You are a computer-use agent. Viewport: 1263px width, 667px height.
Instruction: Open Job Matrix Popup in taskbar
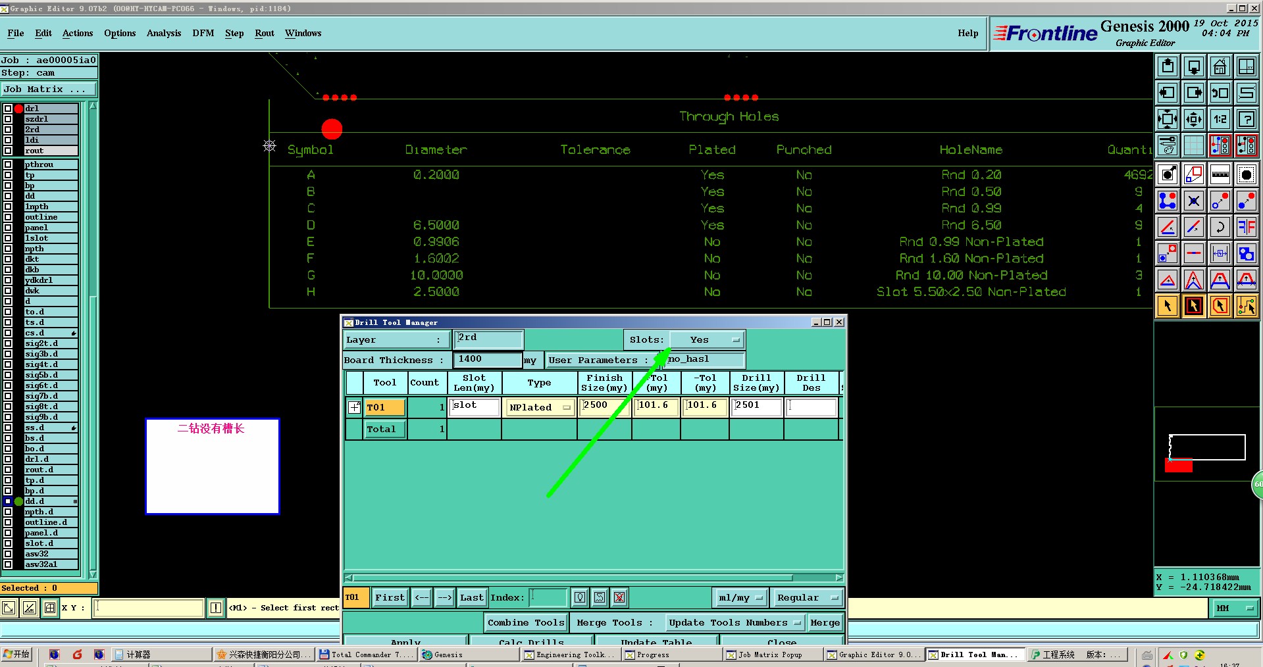(772, 655)
